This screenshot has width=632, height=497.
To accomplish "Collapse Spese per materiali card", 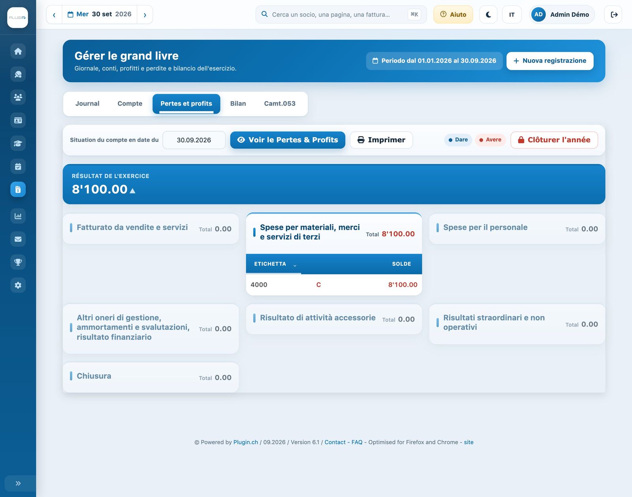I will pyautogui.click(x=334, y=233).
